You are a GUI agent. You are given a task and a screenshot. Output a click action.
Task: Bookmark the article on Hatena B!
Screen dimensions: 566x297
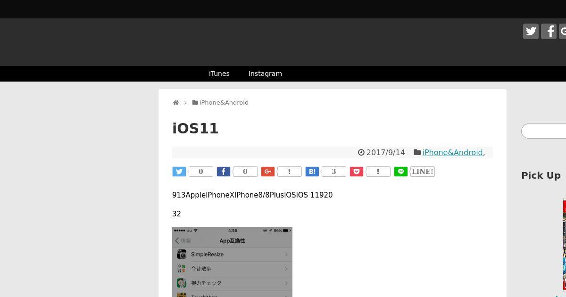[x=312, y=172]
